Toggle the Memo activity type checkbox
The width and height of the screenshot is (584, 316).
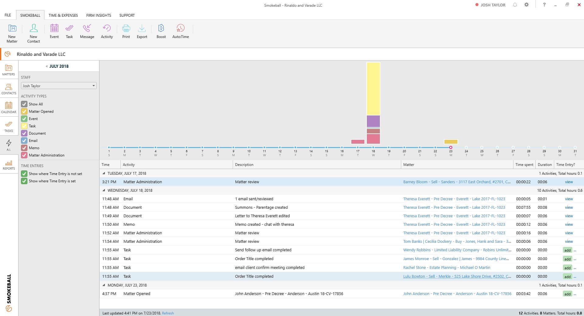[24, 148]
